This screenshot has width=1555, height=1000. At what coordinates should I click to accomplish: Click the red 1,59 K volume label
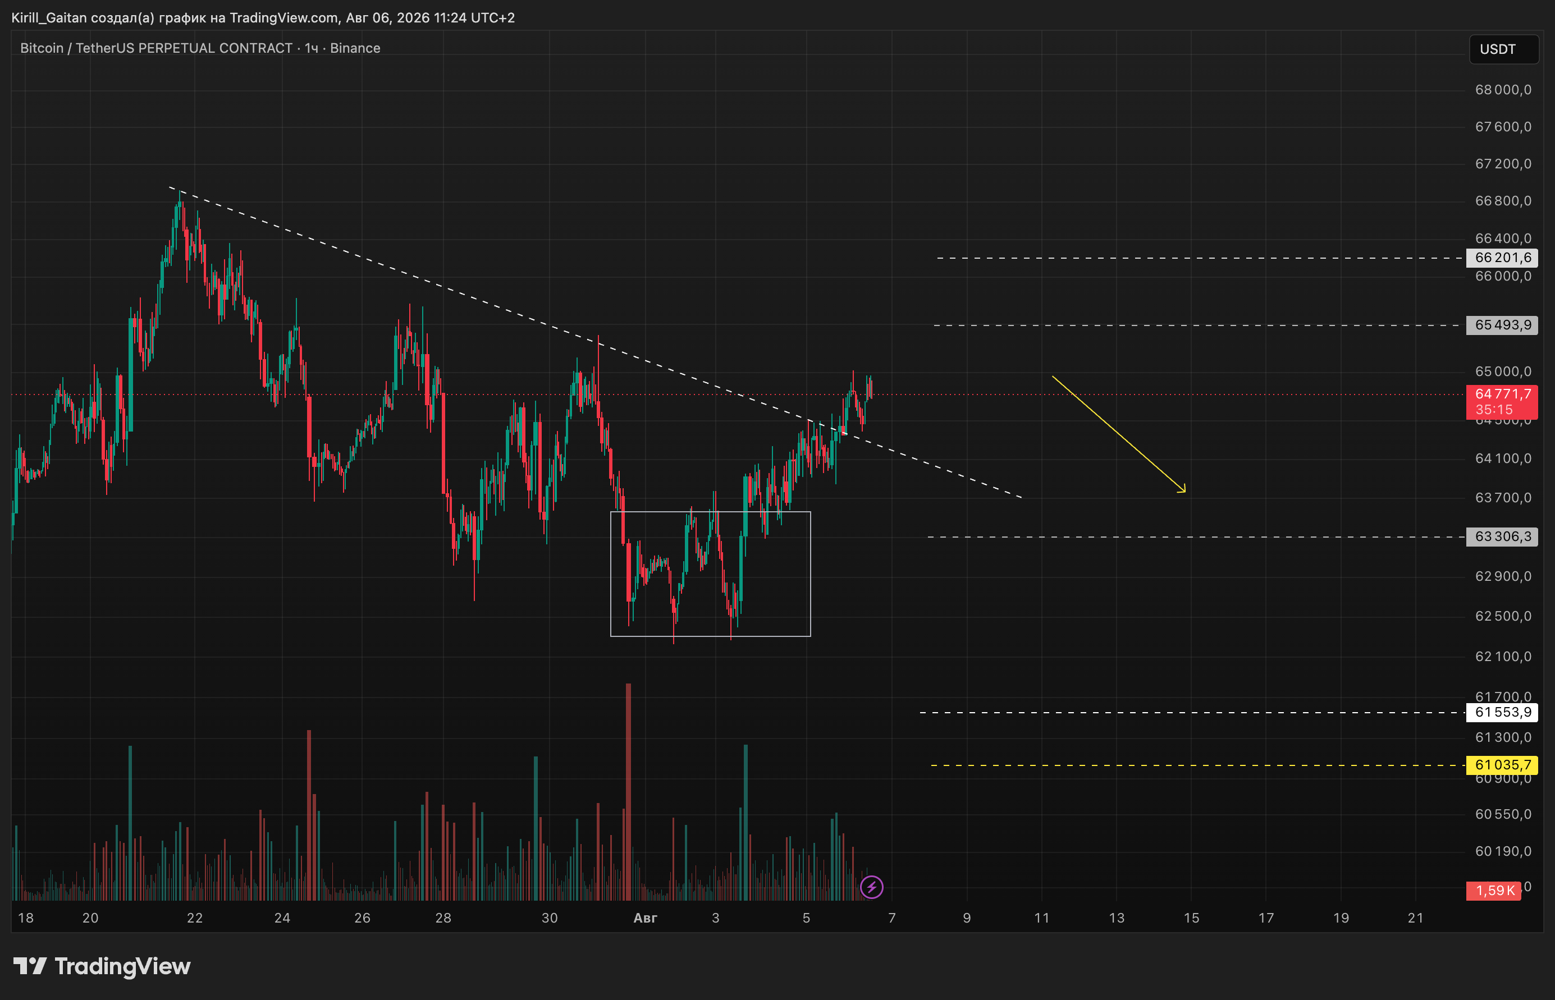(x=1494, y=890)
